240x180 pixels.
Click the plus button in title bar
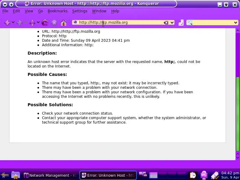(11, 4)
